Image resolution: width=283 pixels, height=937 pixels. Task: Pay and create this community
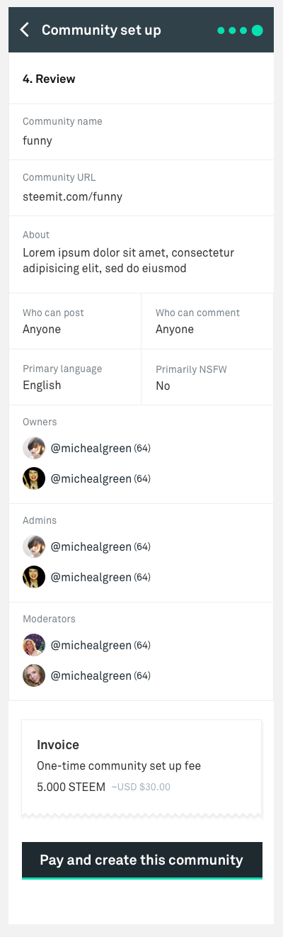click(141, 860)
